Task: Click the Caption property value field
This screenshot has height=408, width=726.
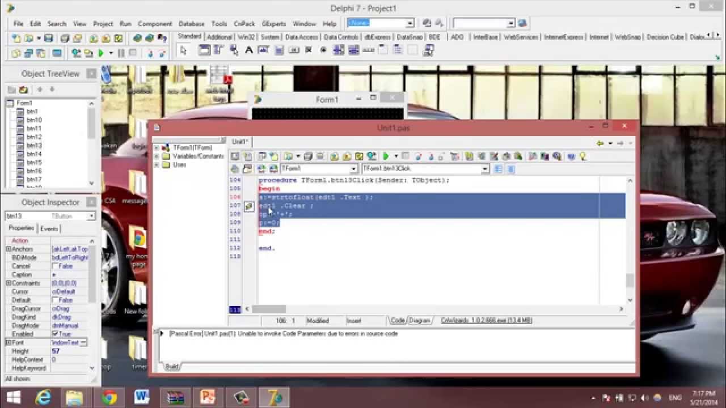Action: coord(70,274)
